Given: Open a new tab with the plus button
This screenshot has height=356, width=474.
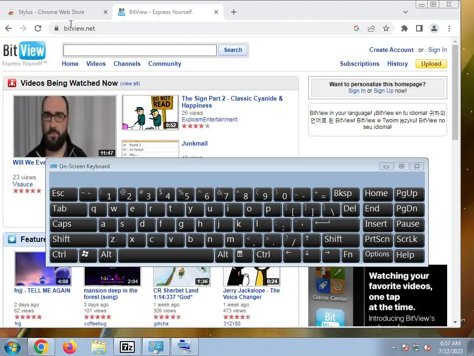Looking at the screenshot, I should pyautogui.click(x=234, y=12).
